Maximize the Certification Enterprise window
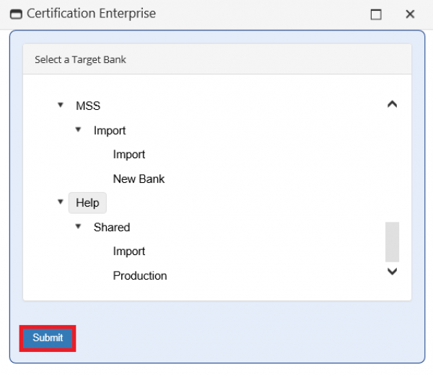The height and width of the screenshot is (375, 433). point(376,14)
